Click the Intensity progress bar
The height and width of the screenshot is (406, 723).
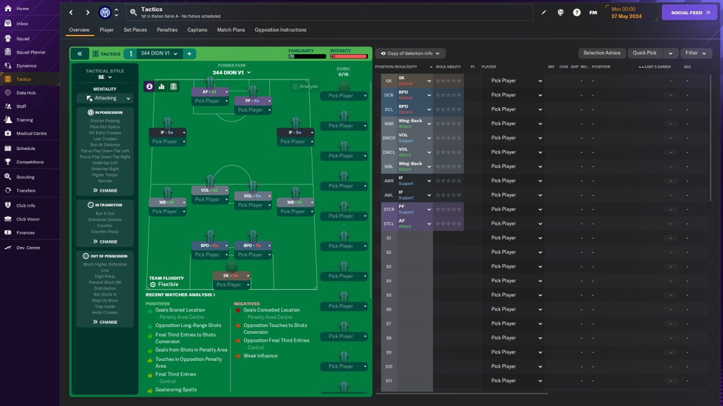(349, 56)
